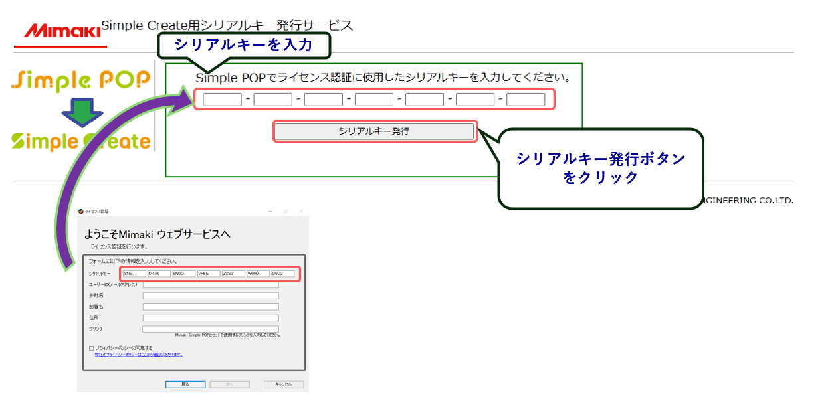Click the フォームに以下の情報を入力してください text

point(132,261)
